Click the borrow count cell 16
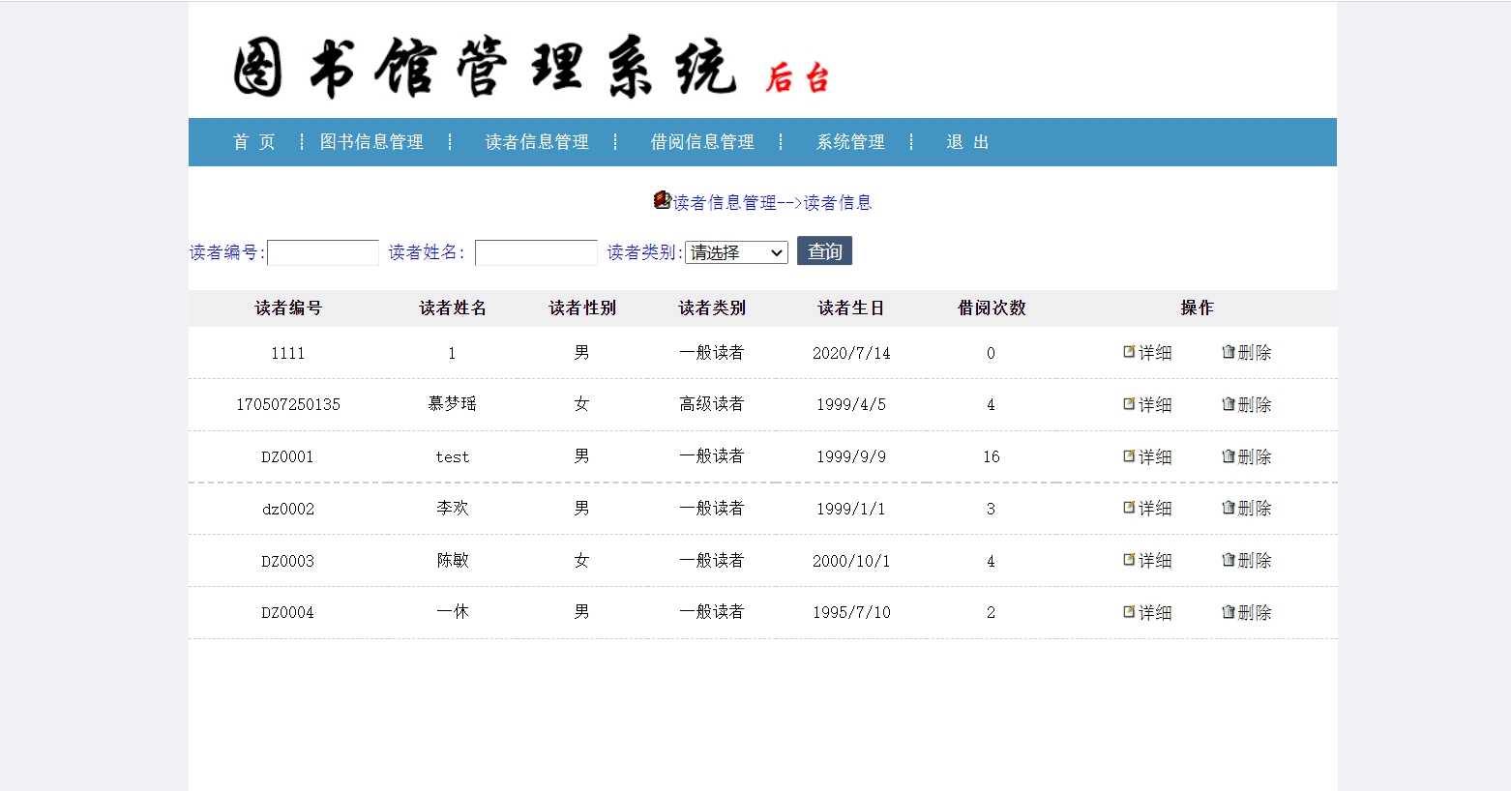1511x791 pixels. coord(992,456)
